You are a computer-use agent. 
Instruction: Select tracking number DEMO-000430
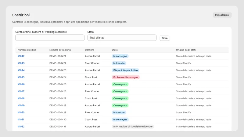pyautogui.click(x=58, y=119)
